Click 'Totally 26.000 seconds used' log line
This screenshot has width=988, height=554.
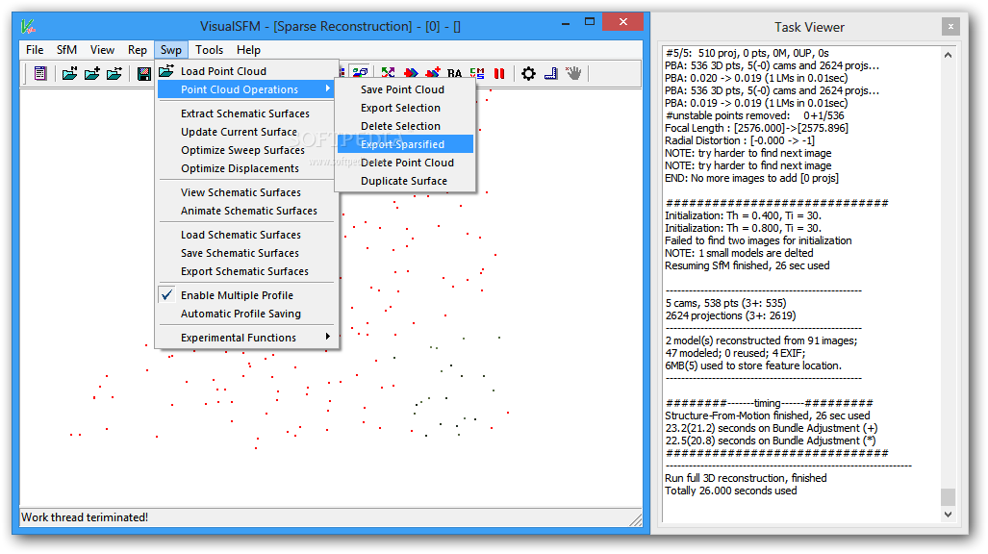731,491
